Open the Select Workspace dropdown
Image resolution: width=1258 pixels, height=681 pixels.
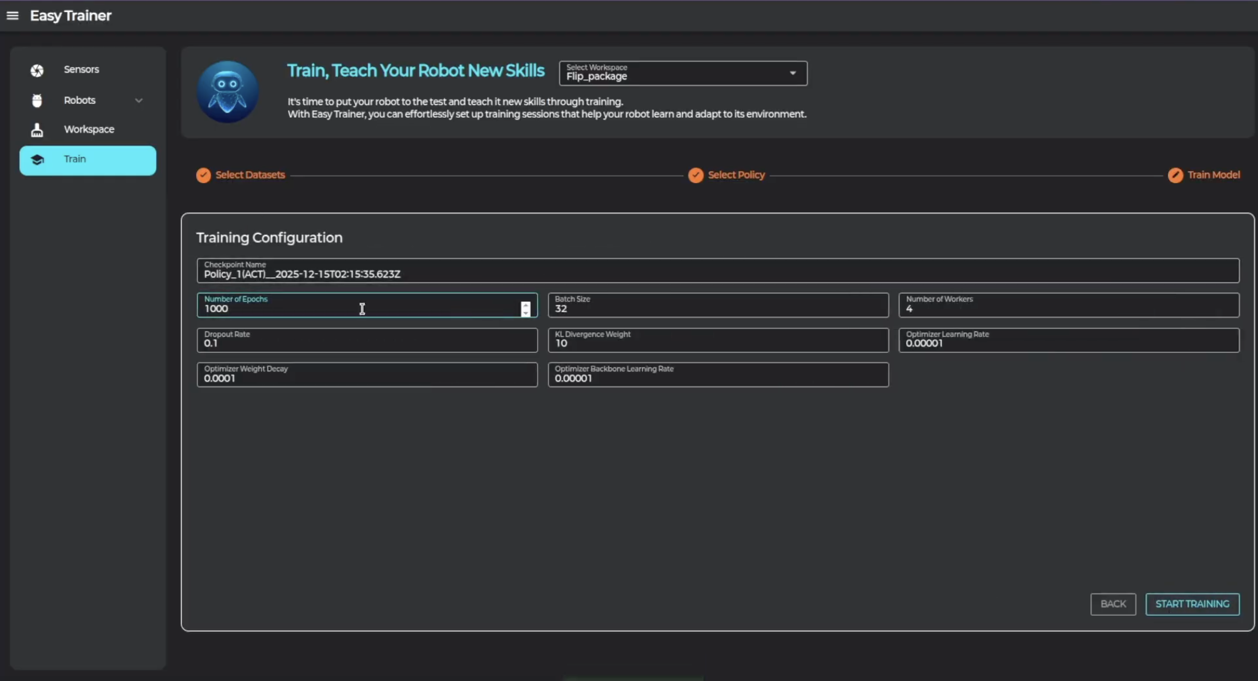point(683,73)
